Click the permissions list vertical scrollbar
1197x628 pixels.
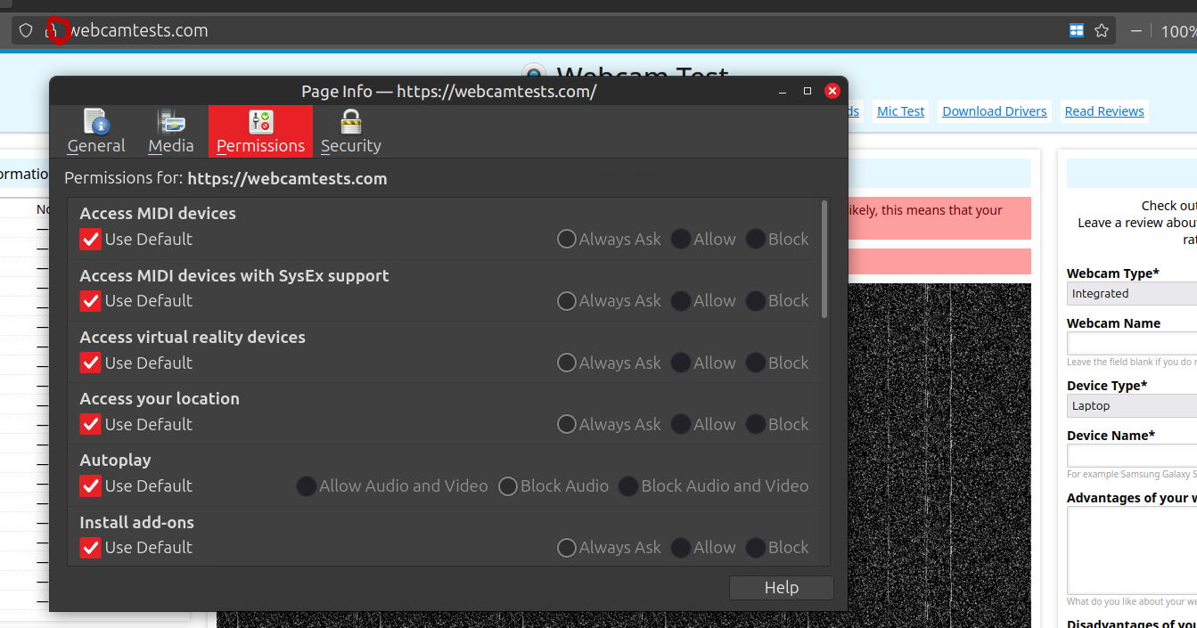(824, 260)
